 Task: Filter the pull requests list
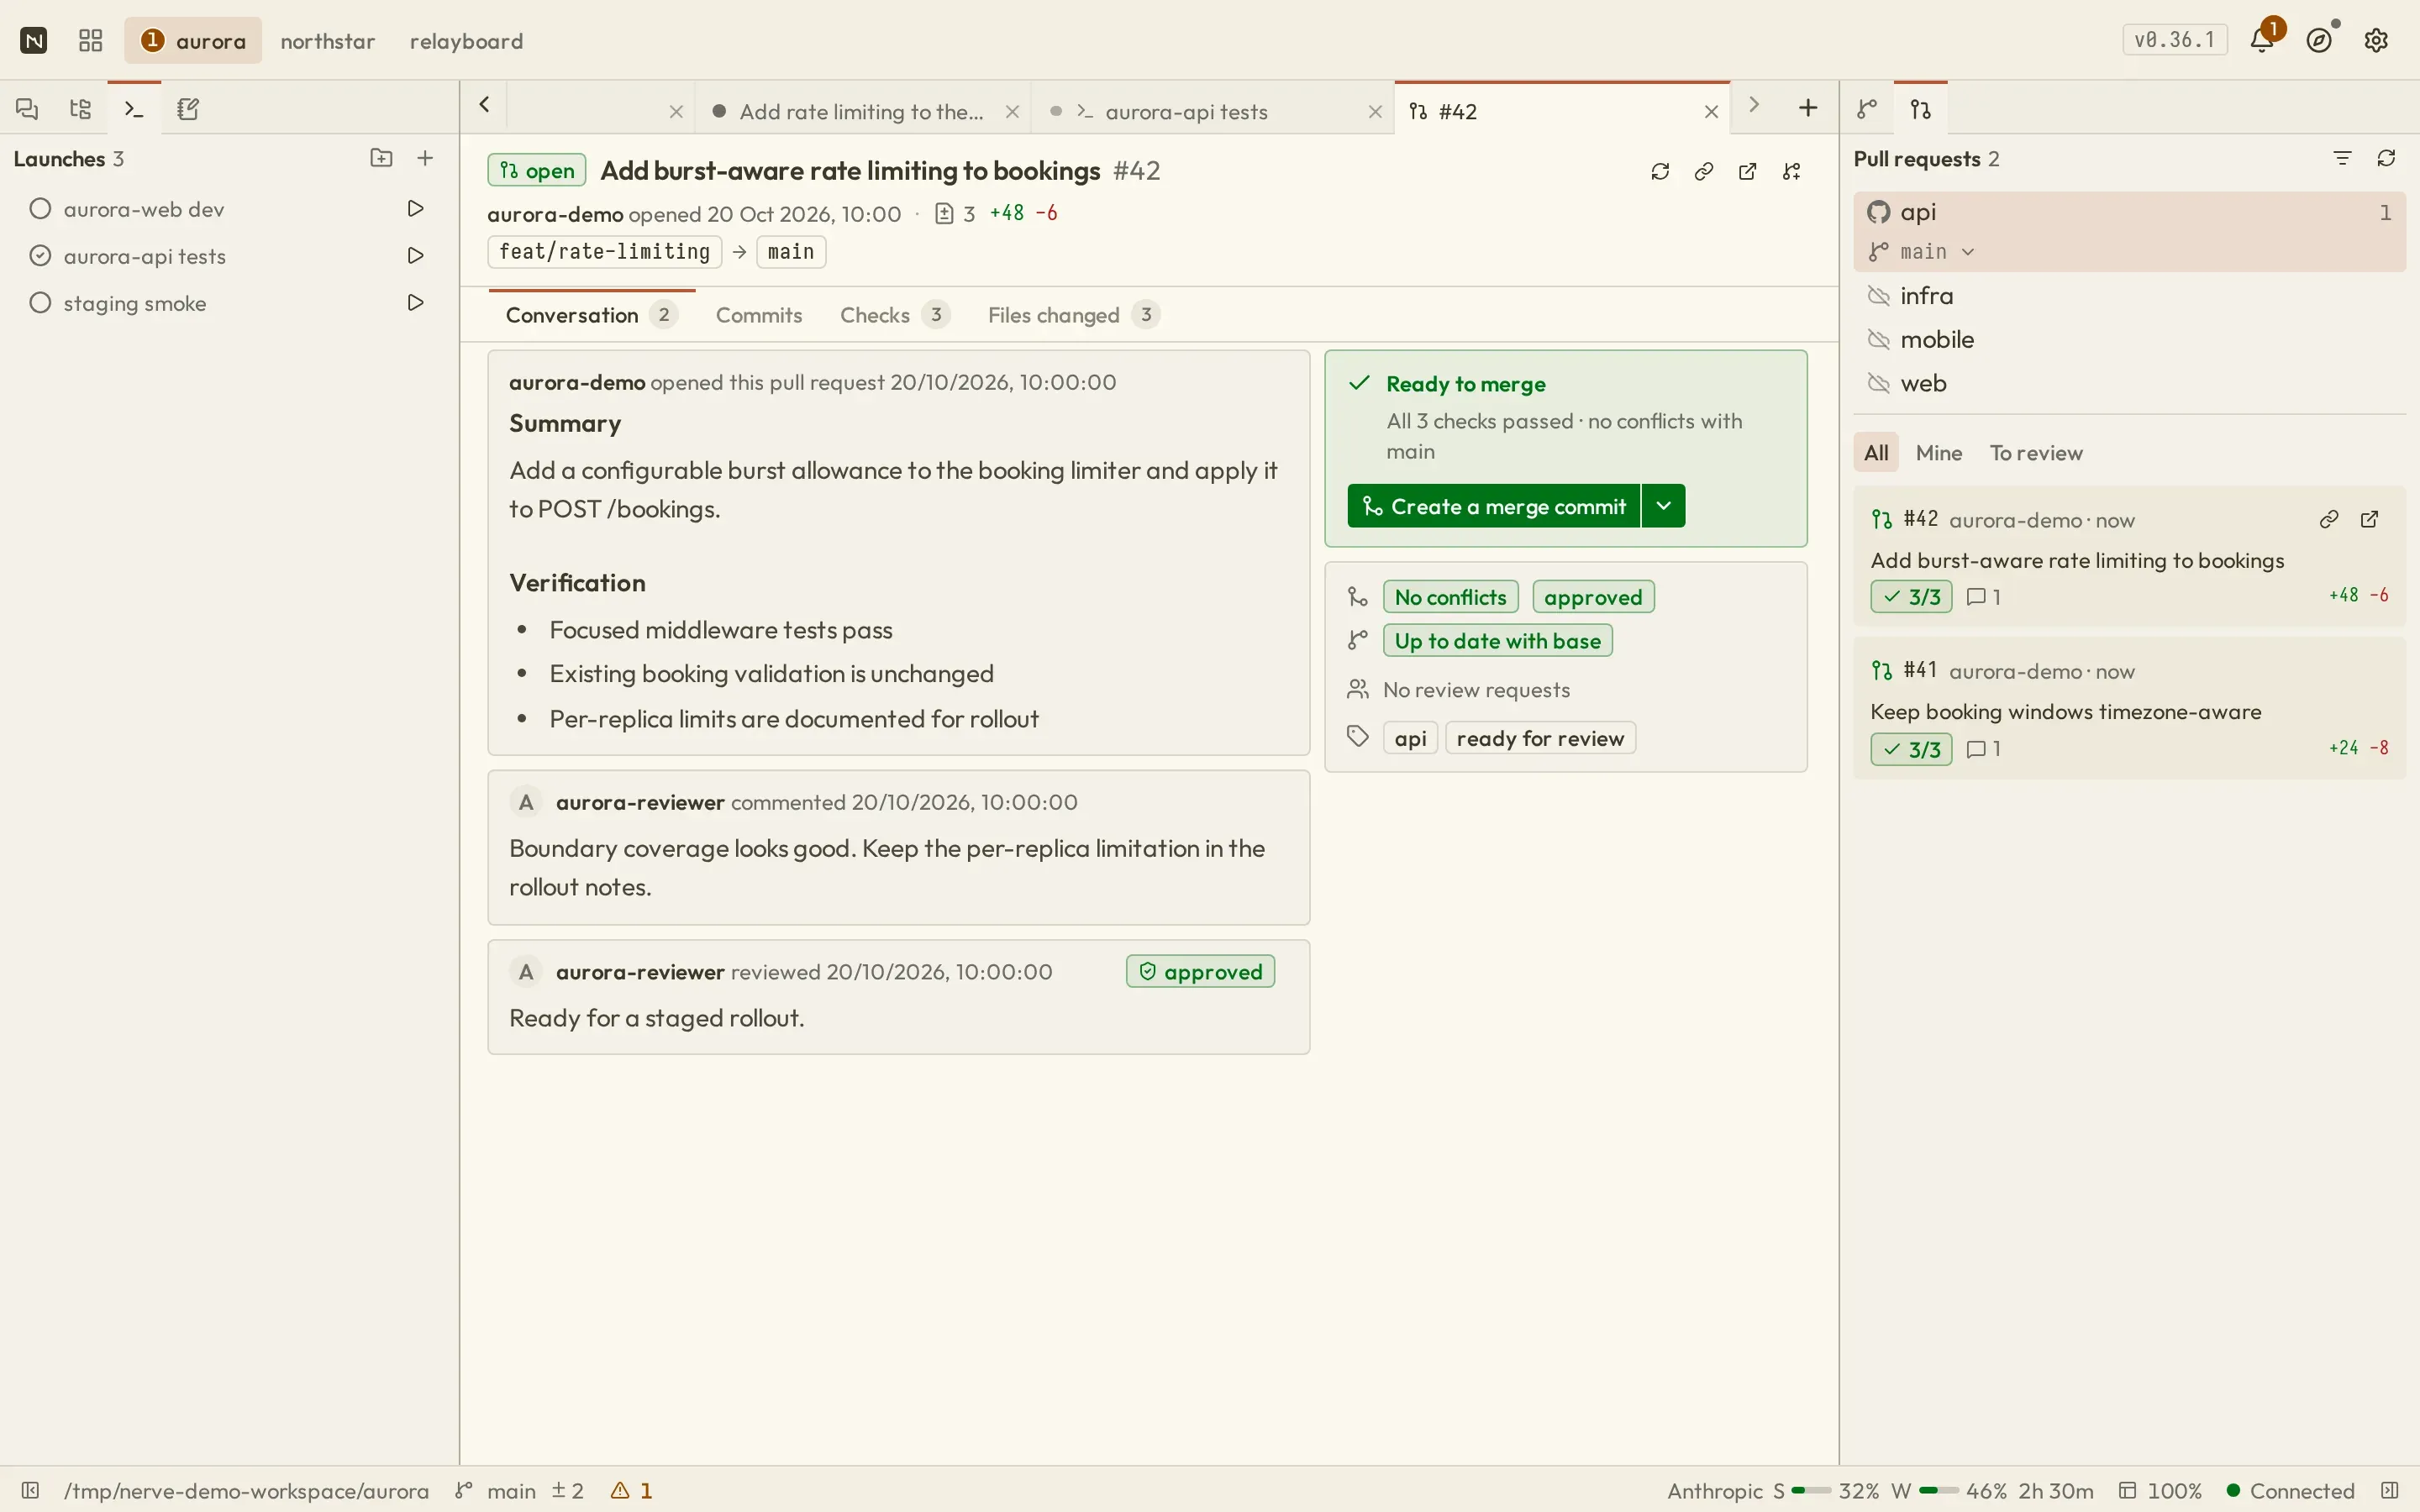pos(2342,158)
